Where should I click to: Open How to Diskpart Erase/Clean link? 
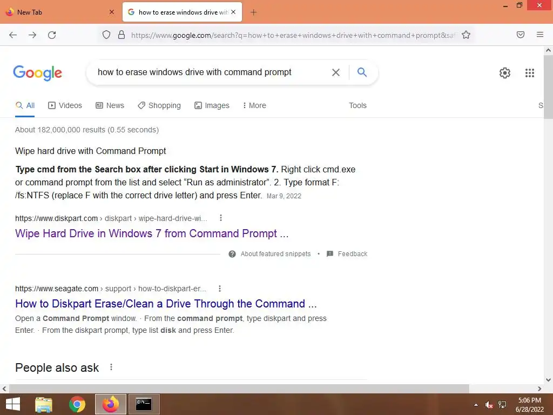pos(166,304)
